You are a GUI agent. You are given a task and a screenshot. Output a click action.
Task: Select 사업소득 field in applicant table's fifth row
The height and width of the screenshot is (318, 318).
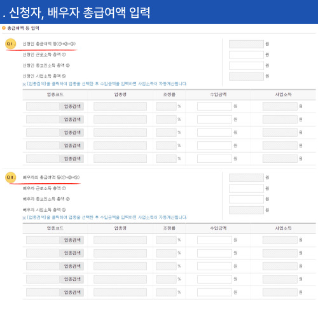tap(280, 159)
